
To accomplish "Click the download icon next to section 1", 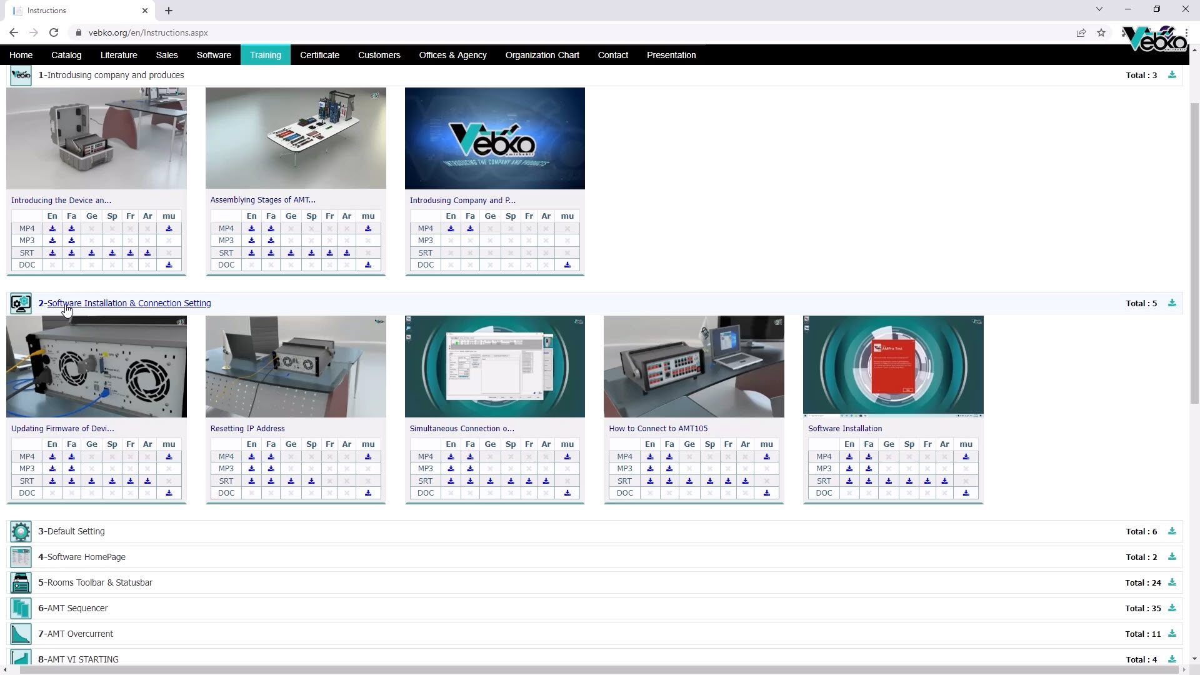I will coord(1172,75).
